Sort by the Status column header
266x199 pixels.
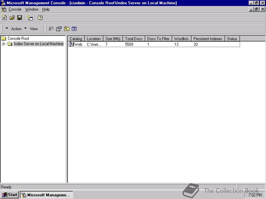coord(232,39)
